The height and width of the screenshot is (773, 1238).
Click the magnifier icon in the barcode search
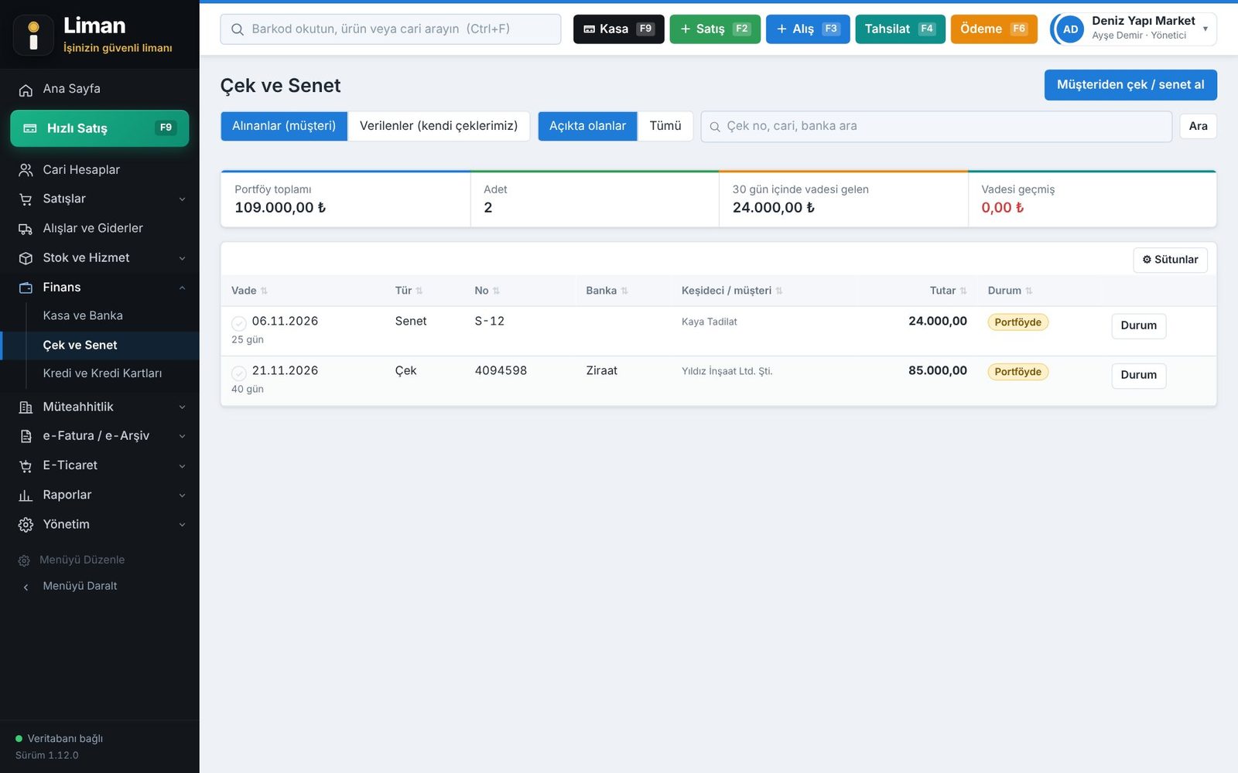(238, 29)
